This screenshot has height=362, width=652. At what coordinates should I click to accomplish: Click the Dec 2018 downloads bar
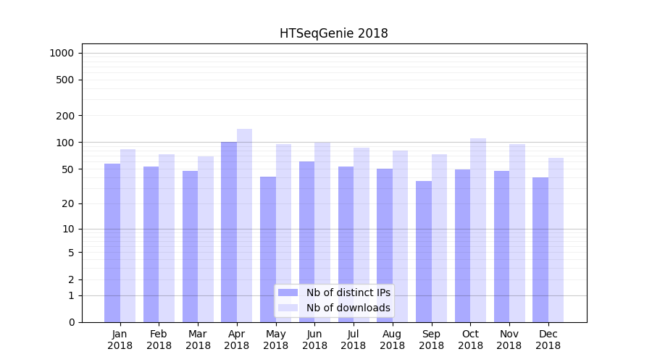click(x=556, y=240)
